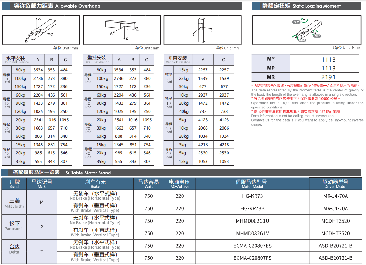The height and width of the screenshot is (265, 366).
Task: Click the Suitable Motor Brand section header
Action: click(62, 173)
